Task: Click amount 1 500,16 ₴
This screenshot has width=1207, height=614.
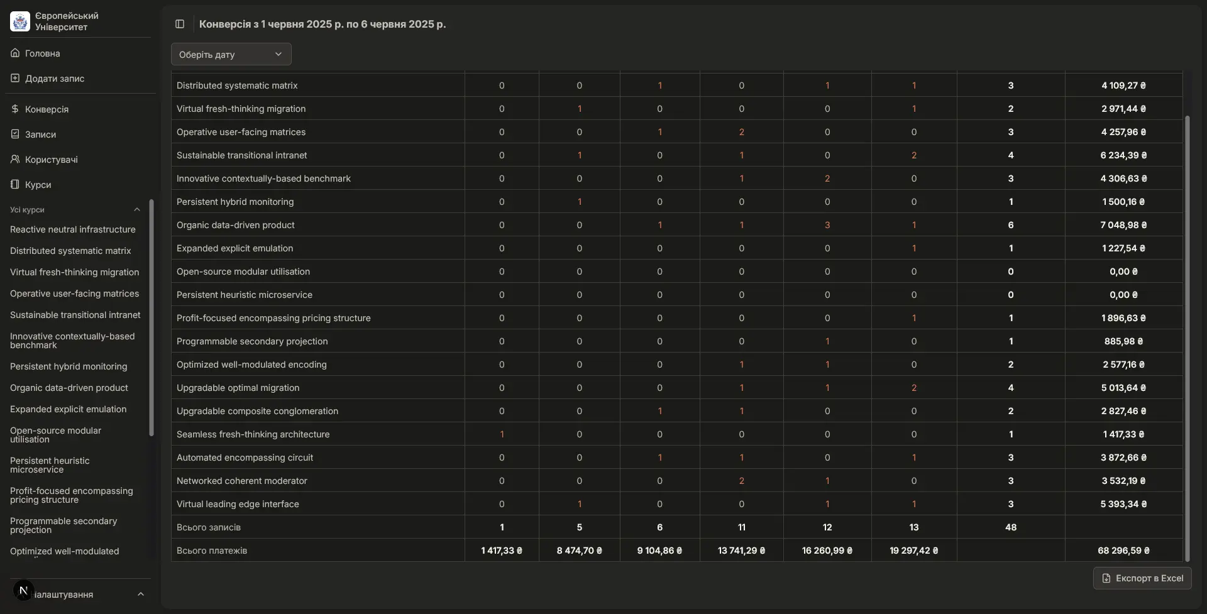Action: [x=1123, y=202]
